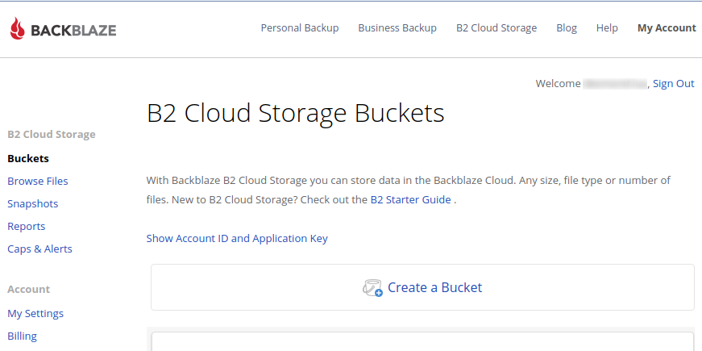702x351 pixels.
Task: Click the BACKBLAZE wordmark text
Action: [73, 31]
